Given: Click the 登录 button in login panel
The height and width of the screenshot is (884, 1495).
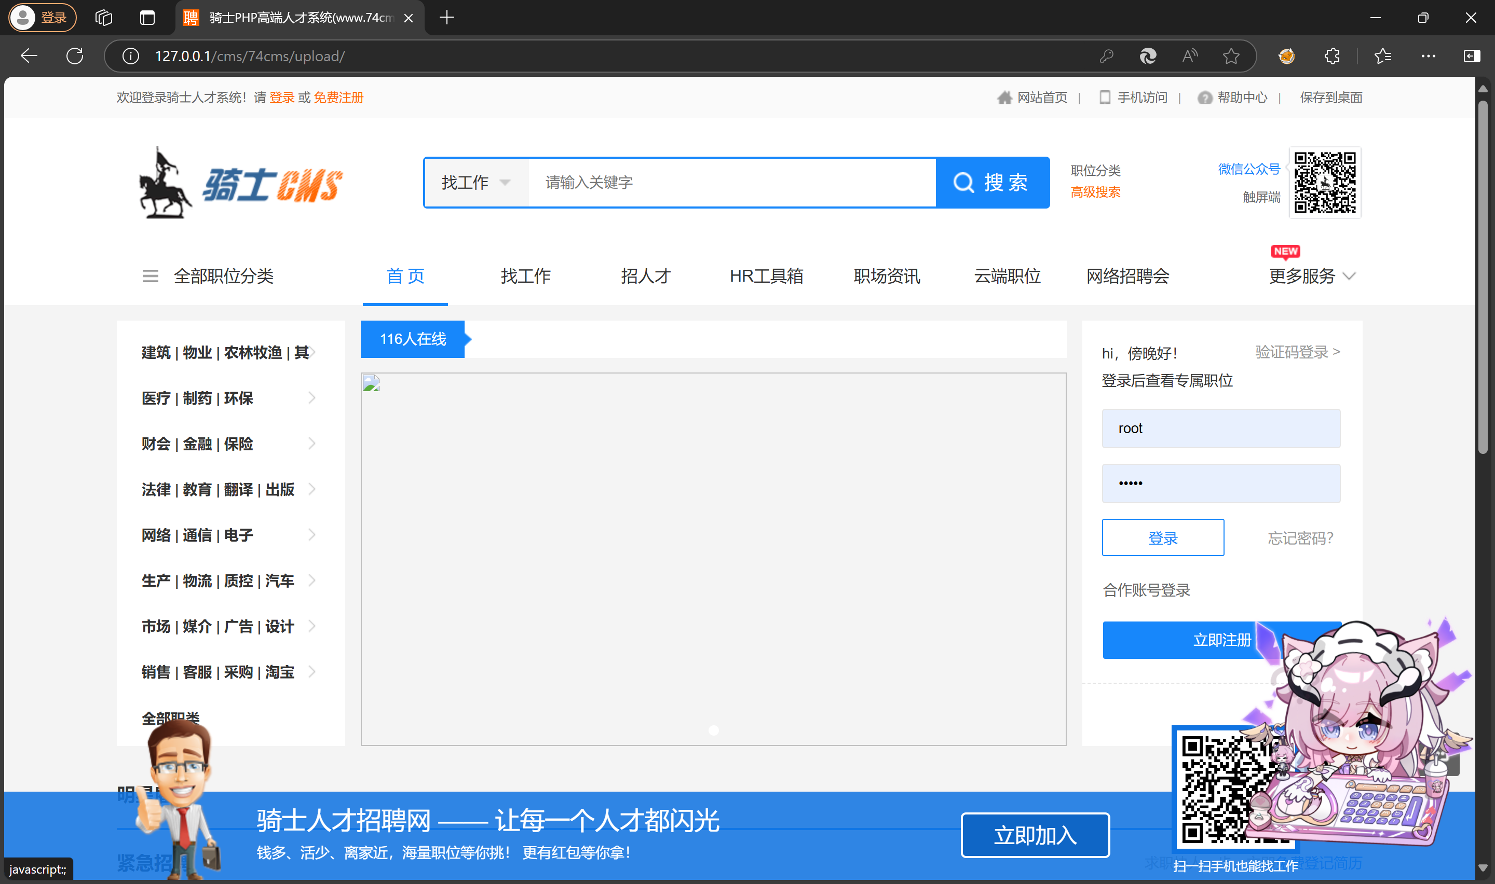Looking at the screenshot, I should (x=1162, y=537).
